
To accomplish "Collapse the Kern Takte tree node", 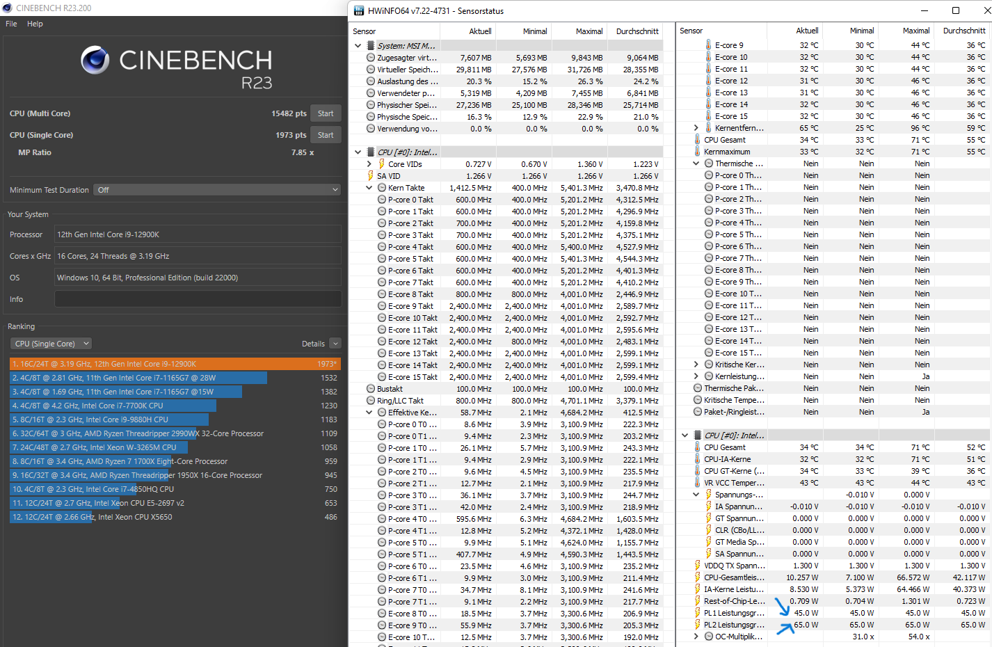I will [369, 188].
